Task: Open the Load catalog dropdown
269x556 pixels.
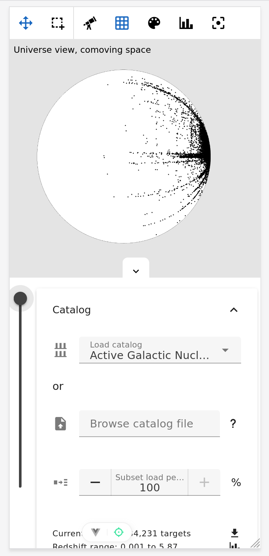Action: tap(160, 350)
